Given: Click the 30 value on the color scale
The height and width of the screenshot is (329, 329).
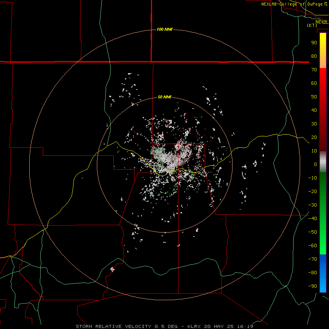Looking at the screenshot, I should pyautogui.click(x=314, y=124).
